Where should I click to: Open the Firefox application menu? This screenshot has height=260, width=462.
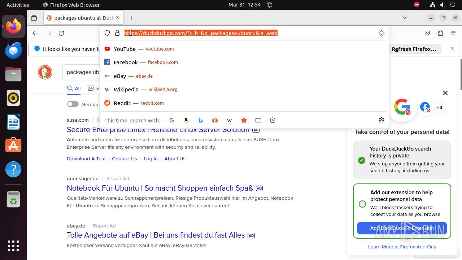(453, 33)
